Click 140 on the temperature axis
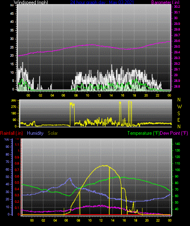Screen dimensions: 190x226 click(177, 144)
